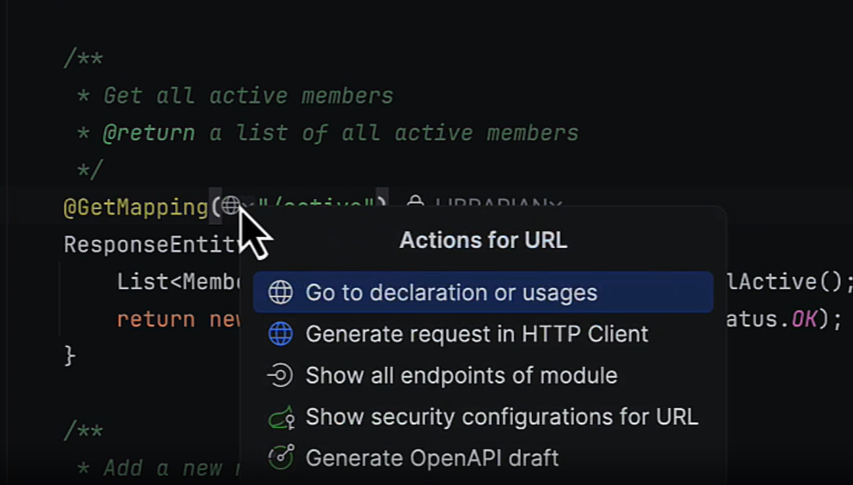The width and height of the screenshot is (853, 485).
Task: Click the globe icon inside @GetMapping parentheses
Action: click(230, 205)
